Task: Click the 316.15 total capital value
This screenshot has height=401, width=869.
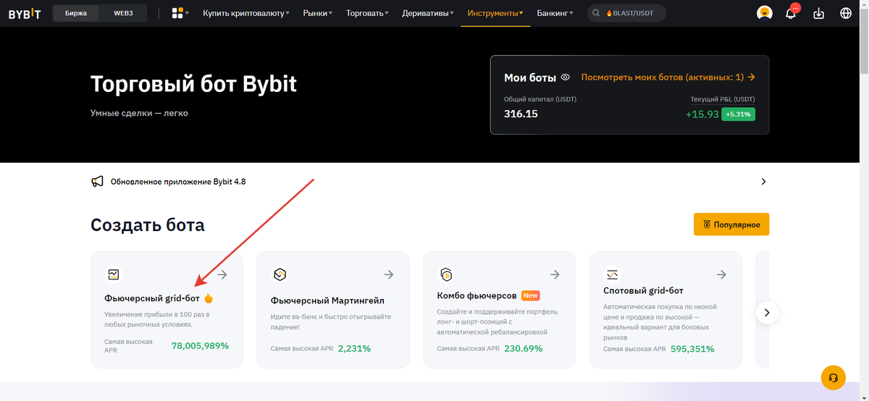Action: tap(521, 114)
